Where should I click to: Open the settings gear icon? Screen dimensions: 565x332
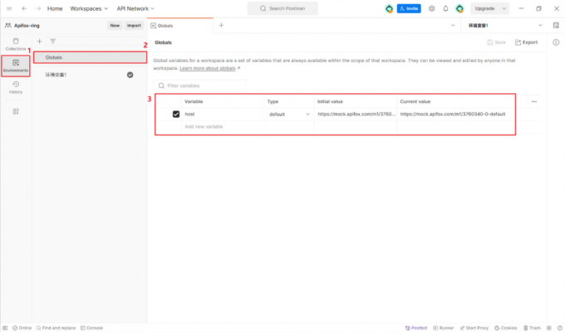coord(432,8)
